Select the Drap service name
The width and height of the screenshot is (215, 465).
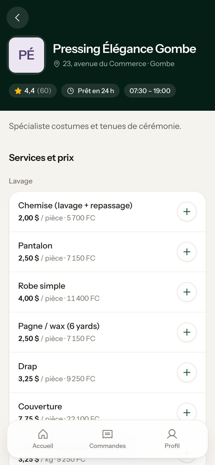(x=28, y=366)
